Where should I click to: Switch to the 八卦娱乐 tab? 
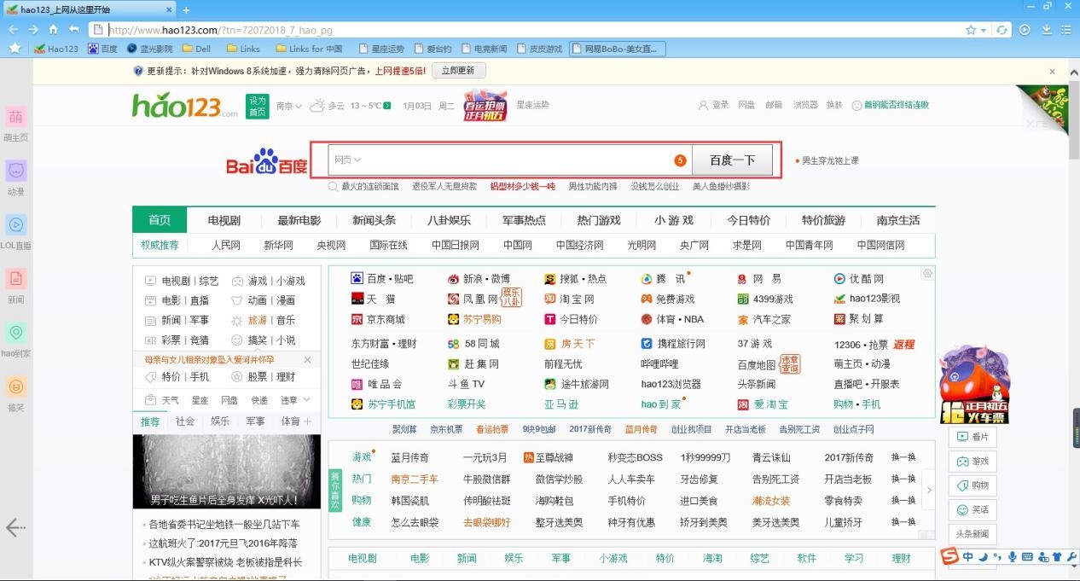(x=448, y=219)
